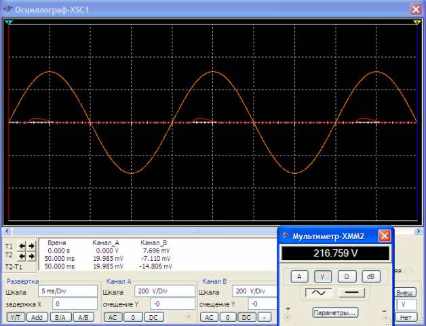Click the multimeter minus terminal indicator
The height and width of the screenshot is (326, 426).
[x=385, y=318]
